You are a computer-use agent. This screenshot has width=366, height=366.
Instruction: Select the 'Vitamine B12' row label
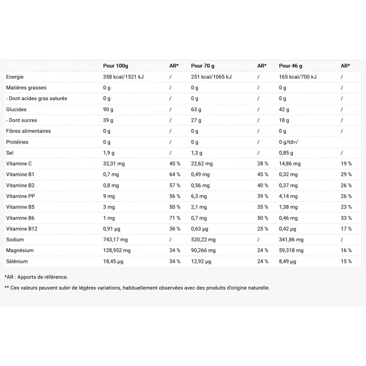[21, 229]
